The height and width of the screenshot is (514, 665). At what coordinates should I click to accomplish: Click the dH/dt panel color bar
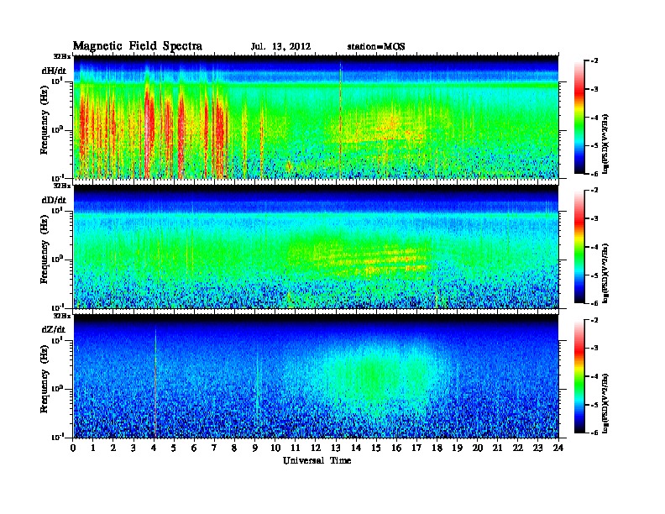[579, 117]
